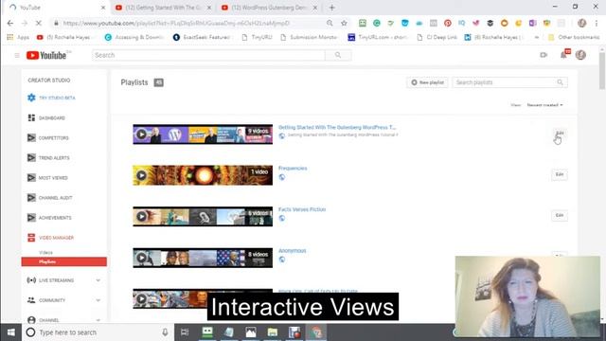The width and height of the screenshot is (606, 341).
Task: Click the public globe icon under Anonymous
Action: coord(282,260)
